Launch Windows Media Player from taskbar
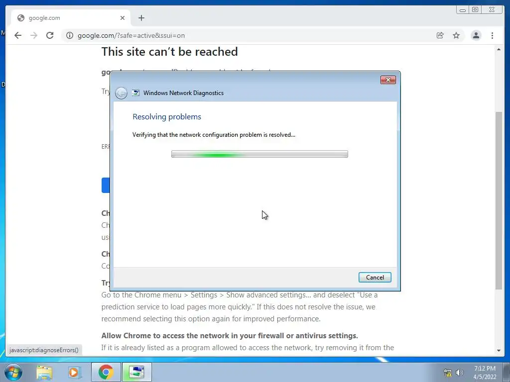Viewport: 510px width, 382px height. coord(74,372)
